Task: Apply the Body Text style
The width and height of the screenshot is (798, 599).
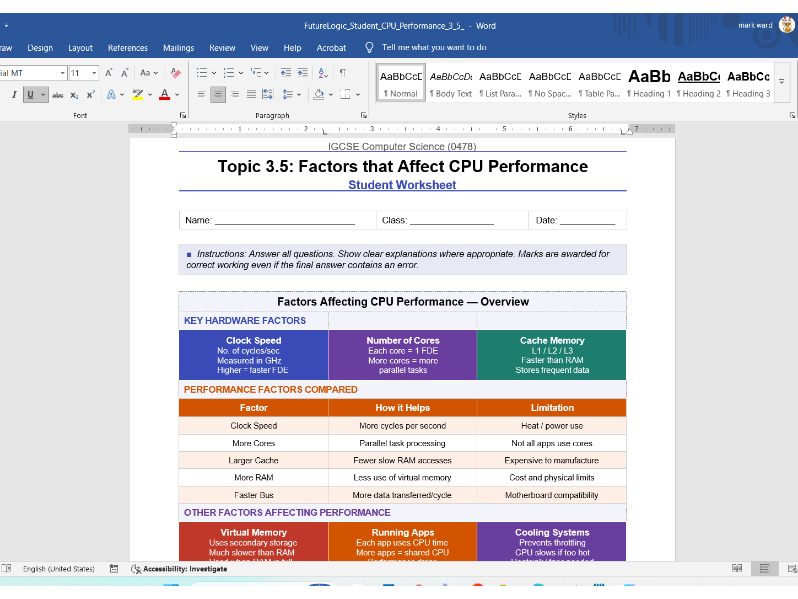Action: 450,83
